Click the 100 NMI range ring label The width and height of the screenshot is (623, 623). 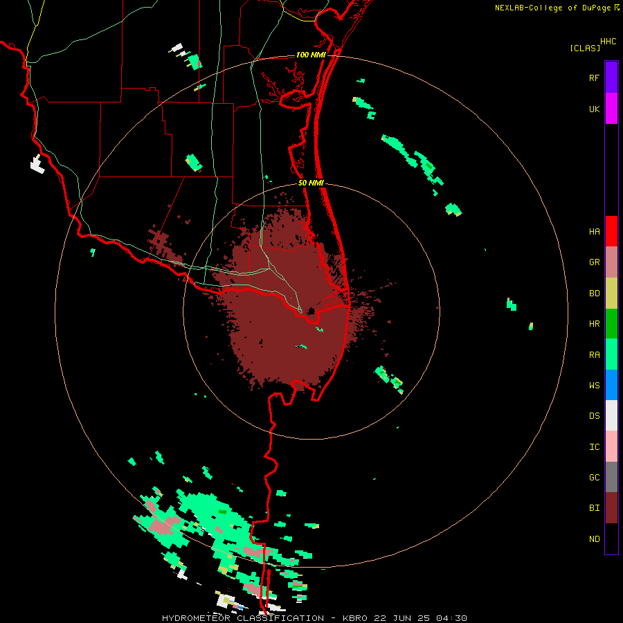pos(310,55)
